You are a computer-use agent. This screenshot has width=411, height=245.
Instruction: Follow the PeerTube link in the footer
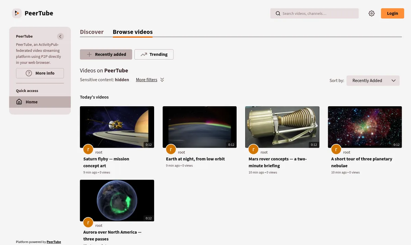click(x=54, y=242)
